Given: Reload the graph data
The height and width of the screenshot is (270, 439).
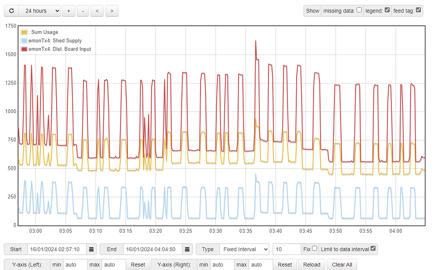Looking at the screenshot, I should click(x=311, y=264).
